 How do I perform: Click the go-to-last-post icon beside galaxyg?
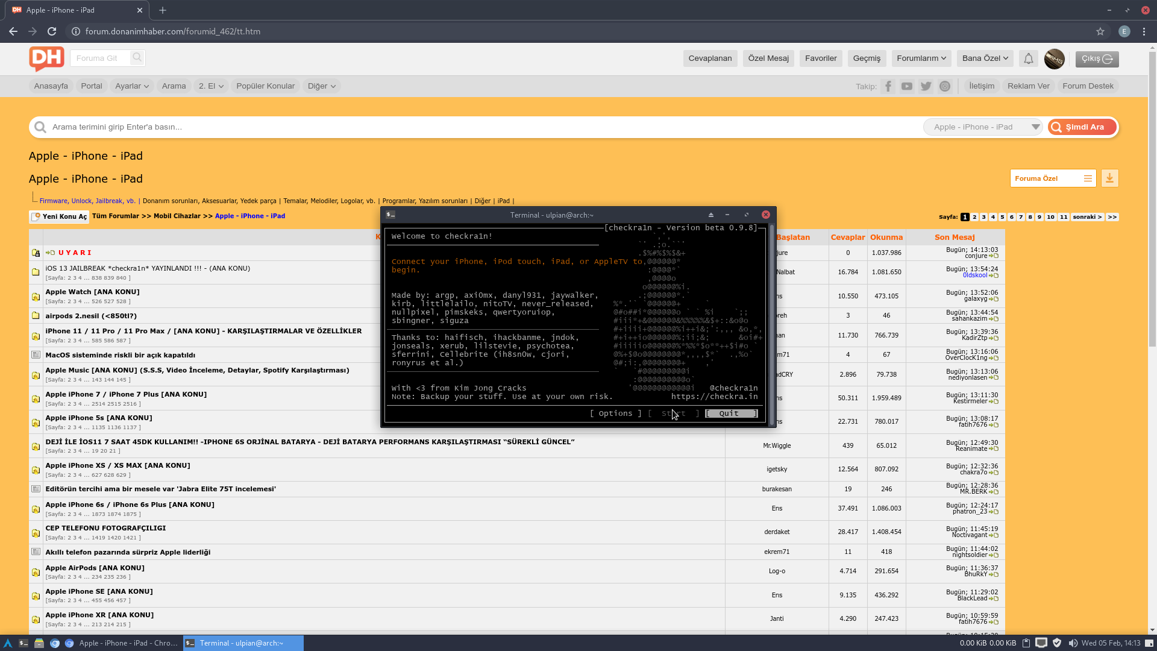click(x=994, y=299)
